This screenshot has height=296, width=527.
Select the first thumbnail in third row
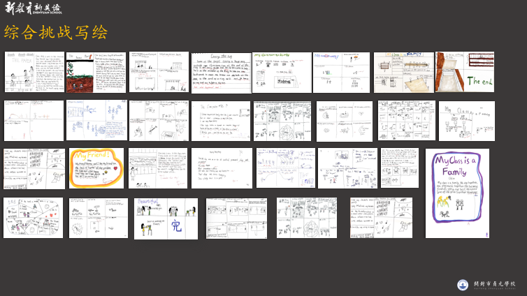(34, 168)
